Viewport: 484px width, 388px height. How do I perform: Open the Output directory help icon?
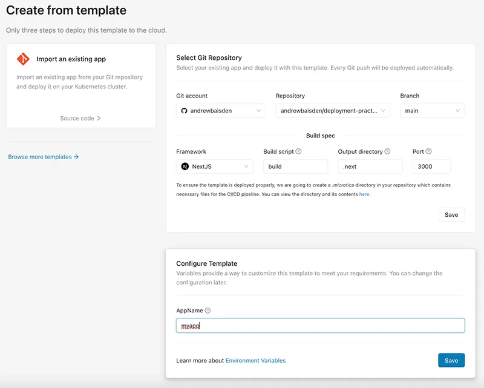point(387,151)
